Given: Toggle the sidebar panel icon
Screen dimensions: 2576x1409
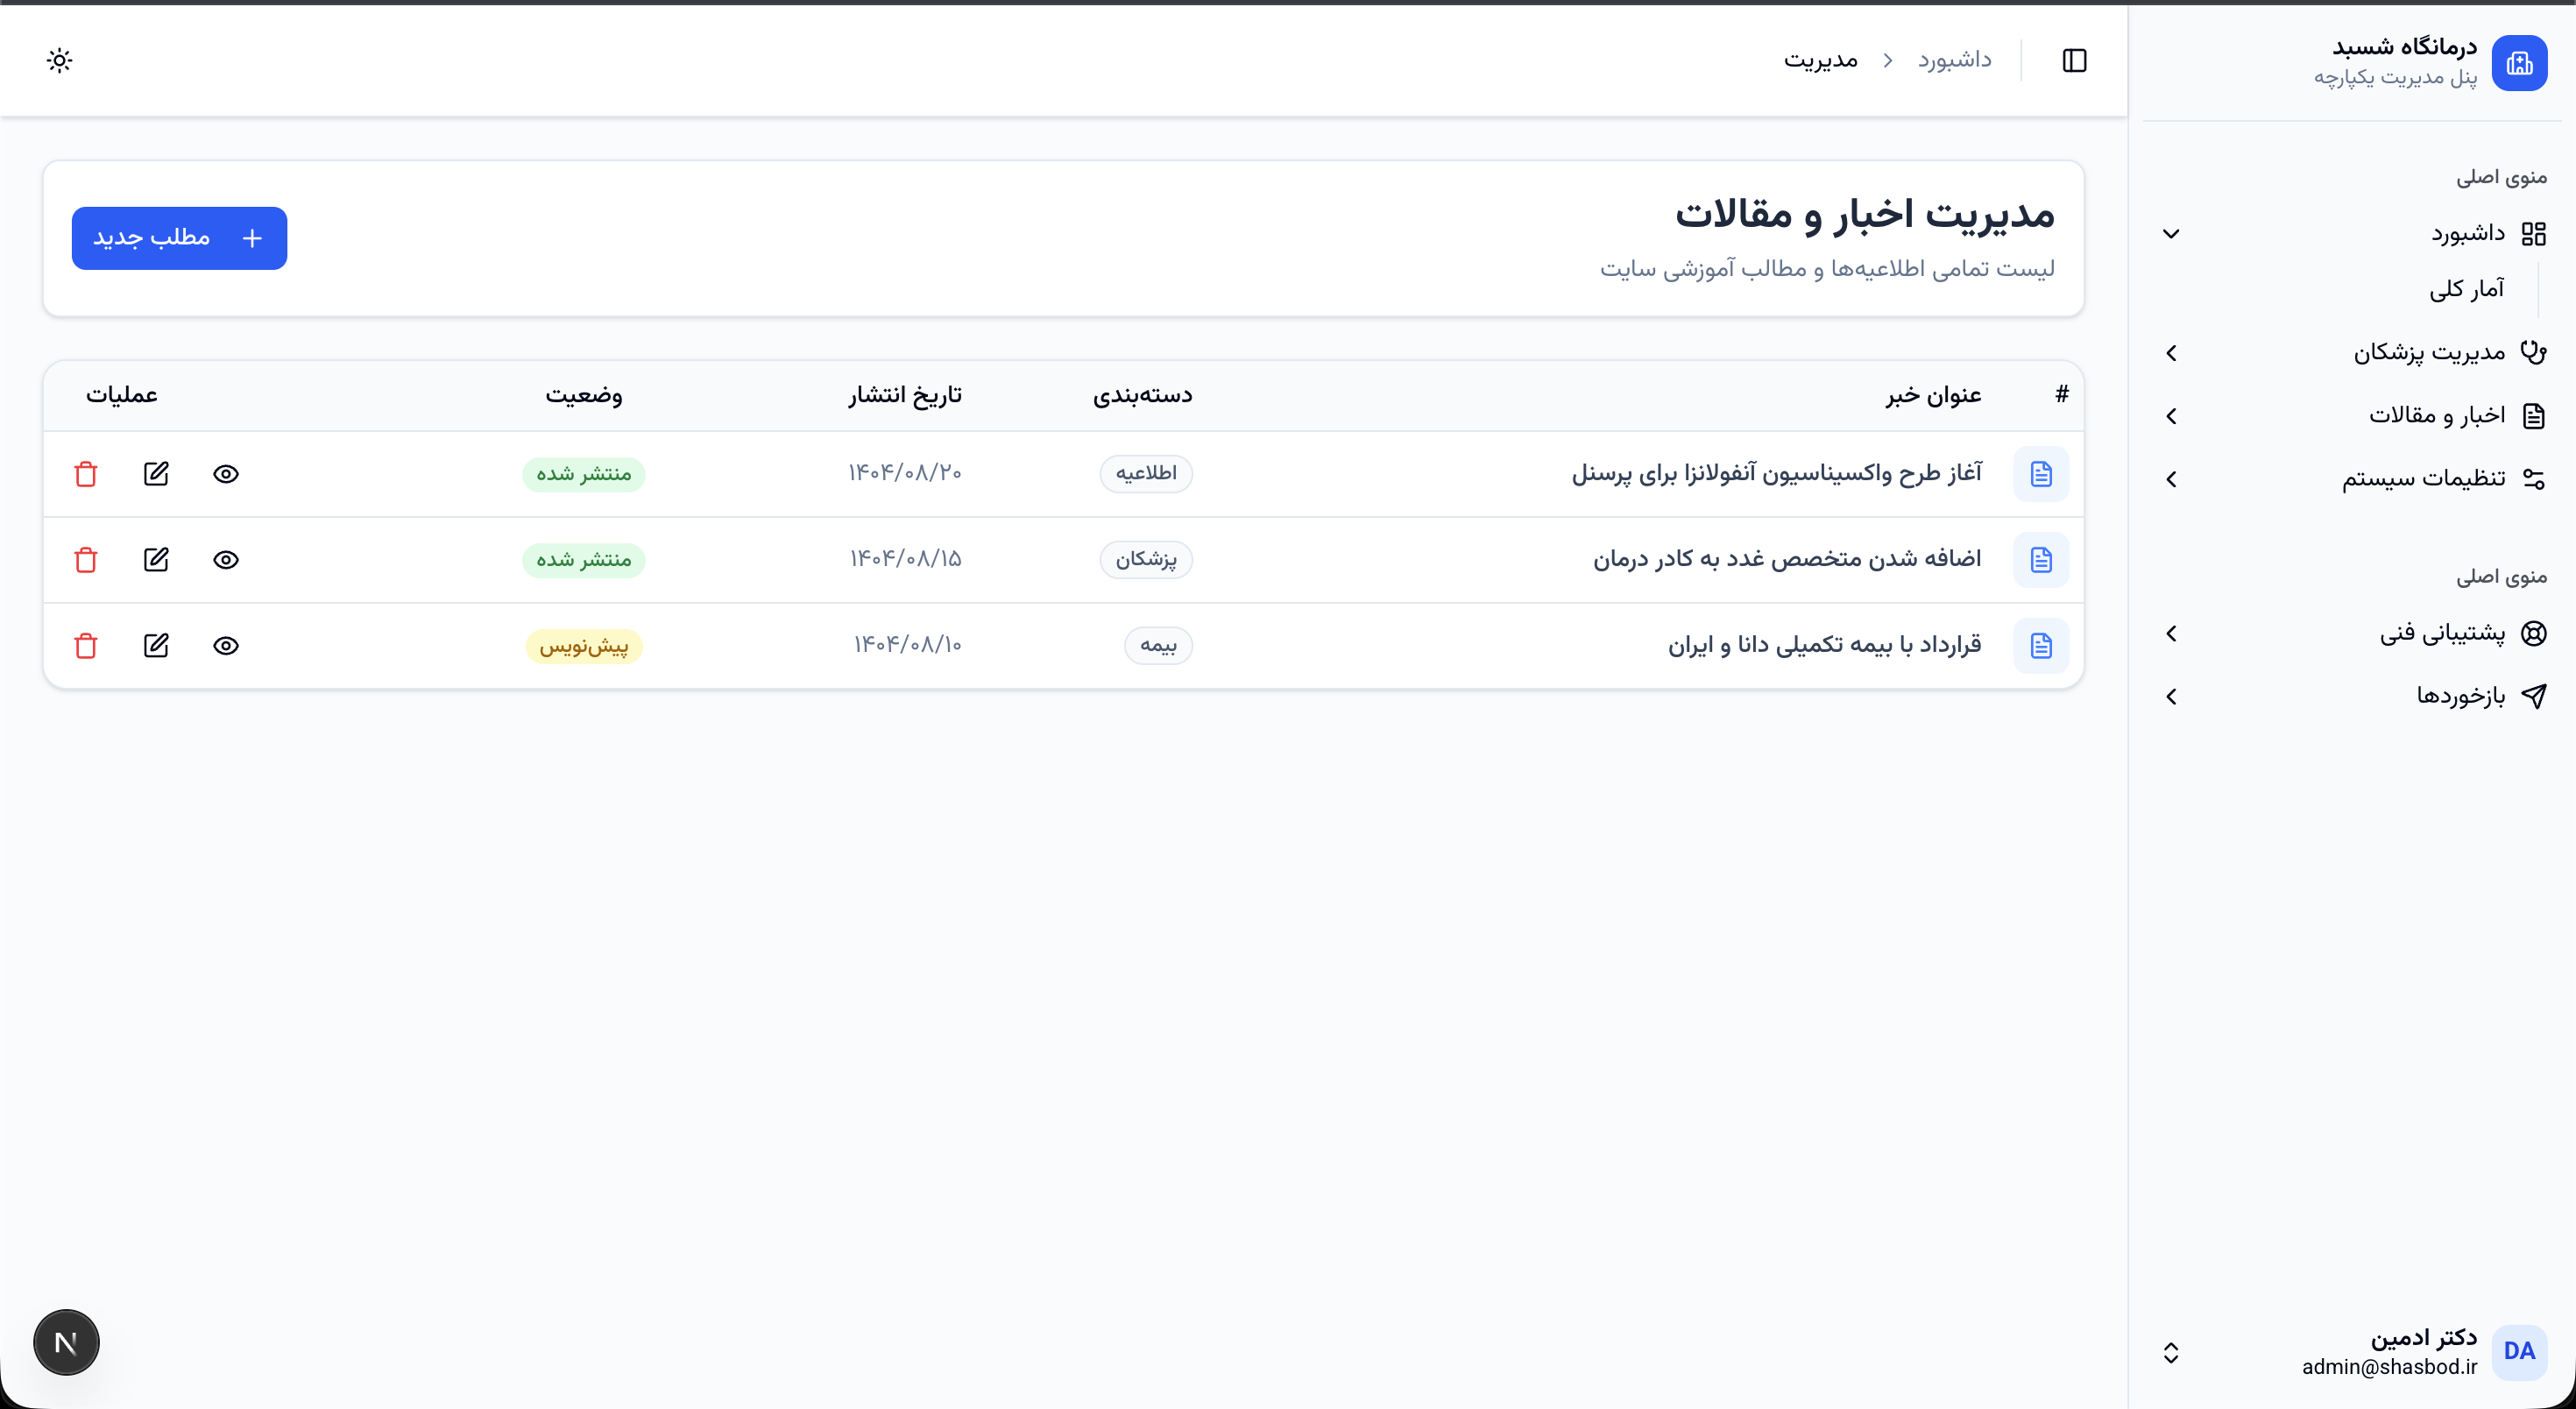Looking at the screenshot, I should coord(2074,60).
